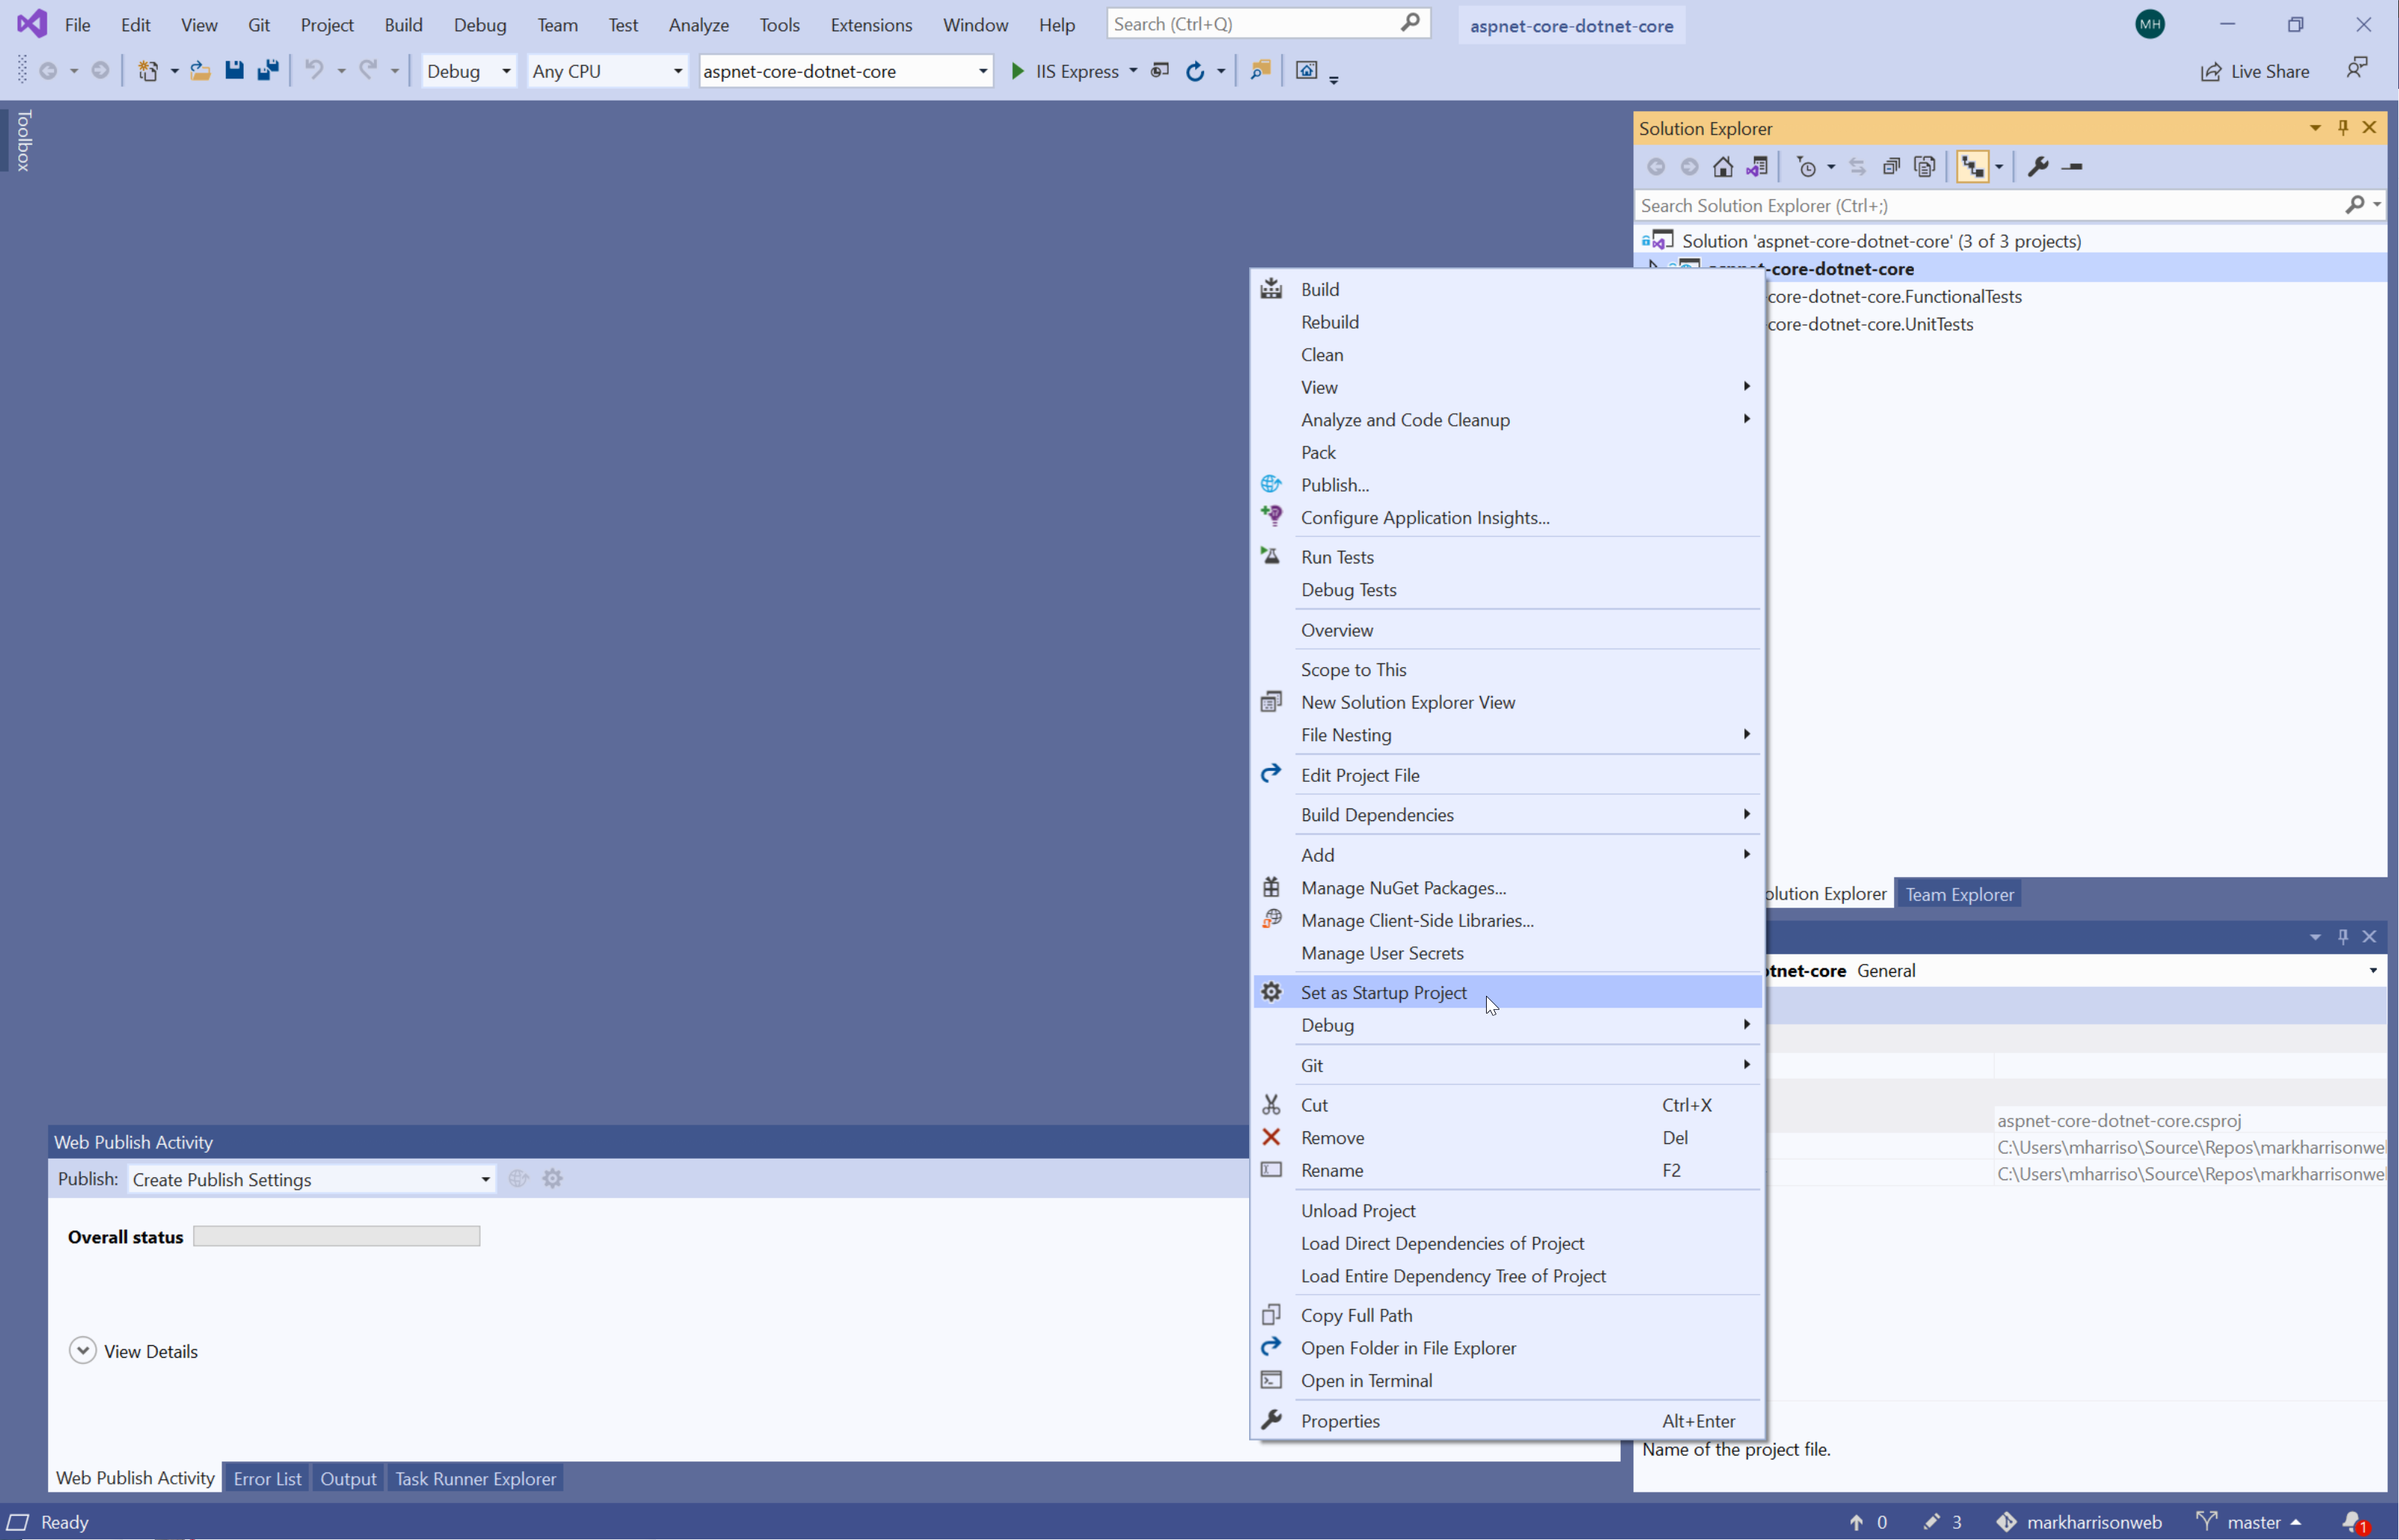Screen dimensions: 2399x1540
Task: Toggle the preview selected items button
Action: pyautogui.click(x=2072, y=167)
